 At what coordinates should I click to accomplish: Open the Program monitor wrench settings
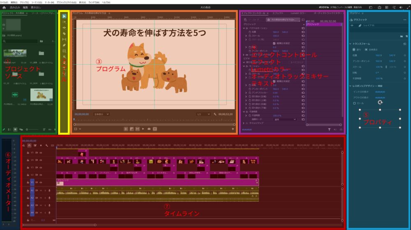[x=215, y=114]
